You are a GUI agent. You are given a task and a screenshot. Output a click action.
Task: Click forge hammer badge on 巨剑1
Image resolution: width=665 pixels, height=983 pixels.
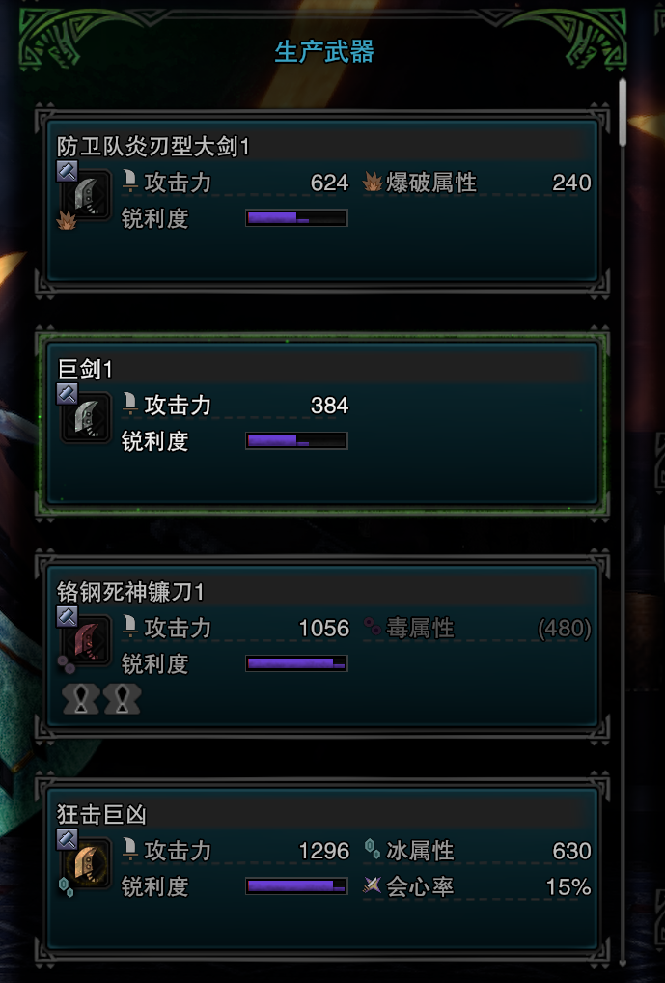pyautogui.click(x=67, y=394)
